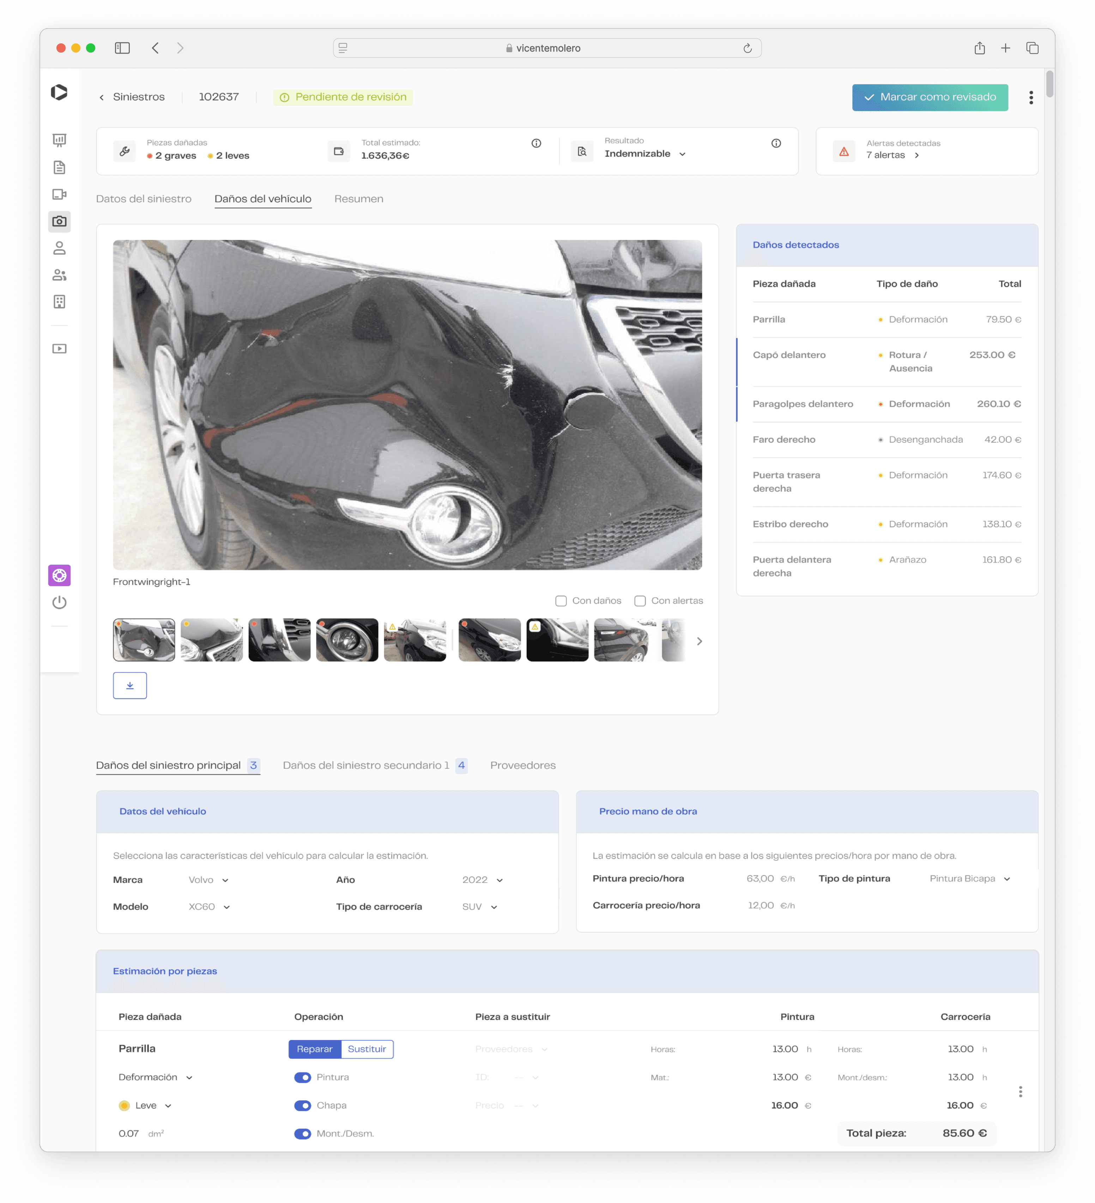Click the power logout icon
The height and width of the screenshot is (1203, 1095).
(x=59, y=603)
